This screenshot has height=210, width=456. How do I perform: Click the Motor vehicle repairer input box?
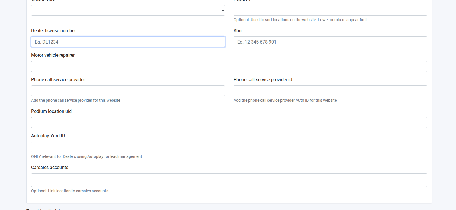point(229,66)
